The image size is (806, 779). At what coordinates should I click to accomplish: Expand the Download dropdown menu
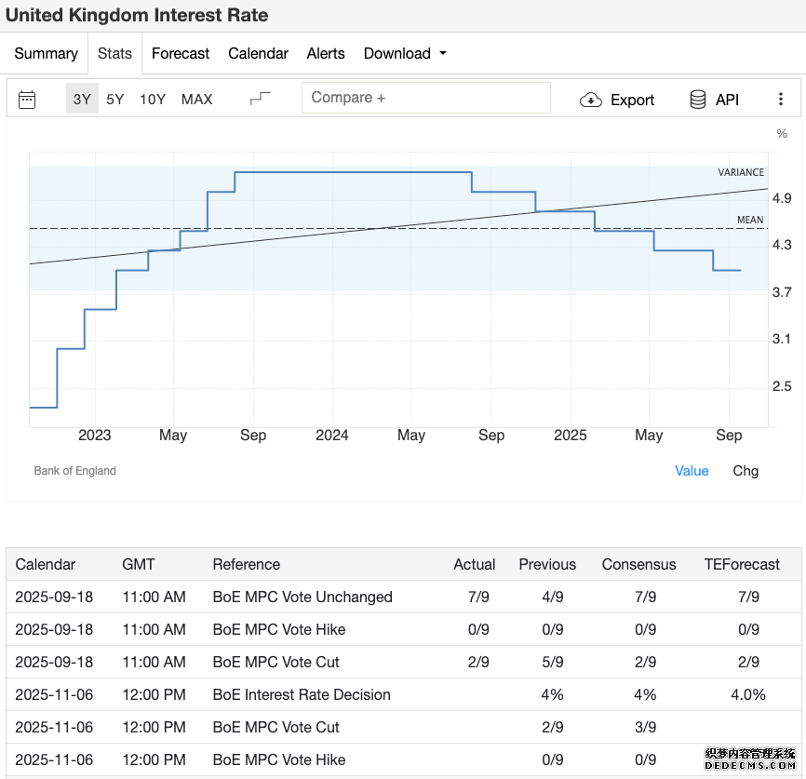405,53
